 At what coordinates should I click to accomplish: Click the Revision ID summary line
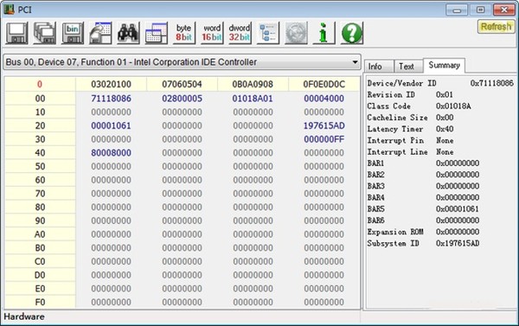click(x=410, y=94)
